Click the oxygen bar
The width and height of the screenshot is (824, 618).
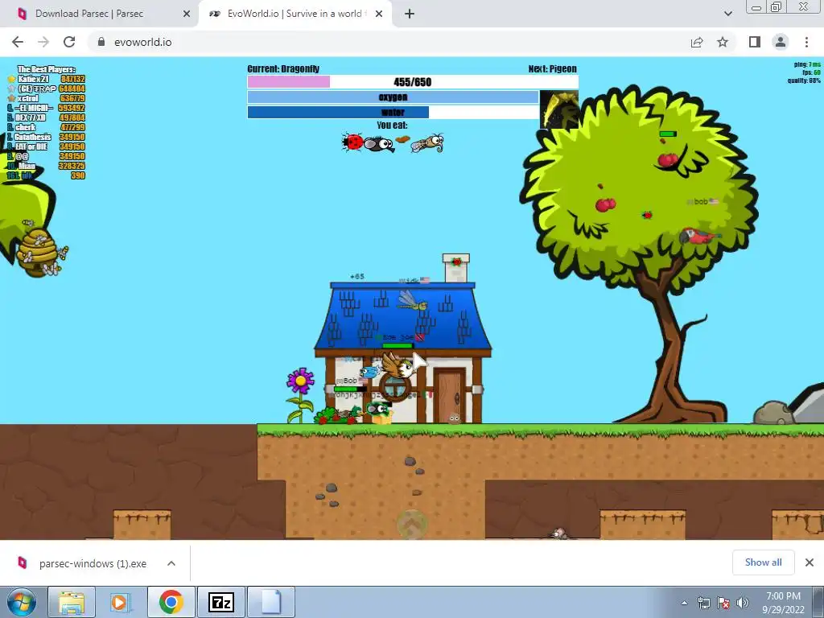[393, 97]
